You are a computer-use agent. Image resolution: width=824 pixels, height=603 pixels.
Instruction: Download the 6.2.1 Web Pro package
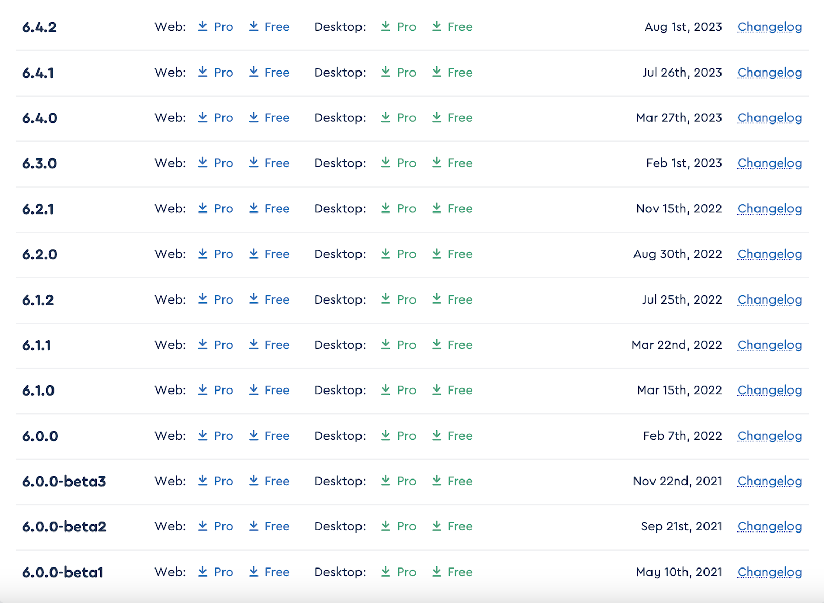pos(215,209)
